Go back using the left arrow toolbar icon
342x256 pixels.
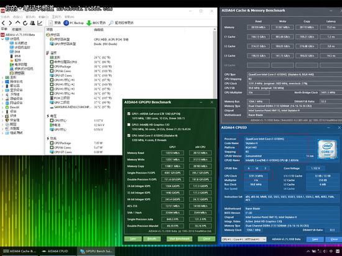3,22
